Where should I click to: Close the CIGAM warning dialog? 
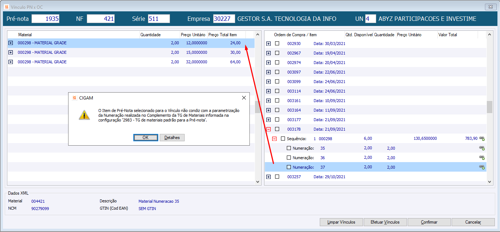(244, 98)
